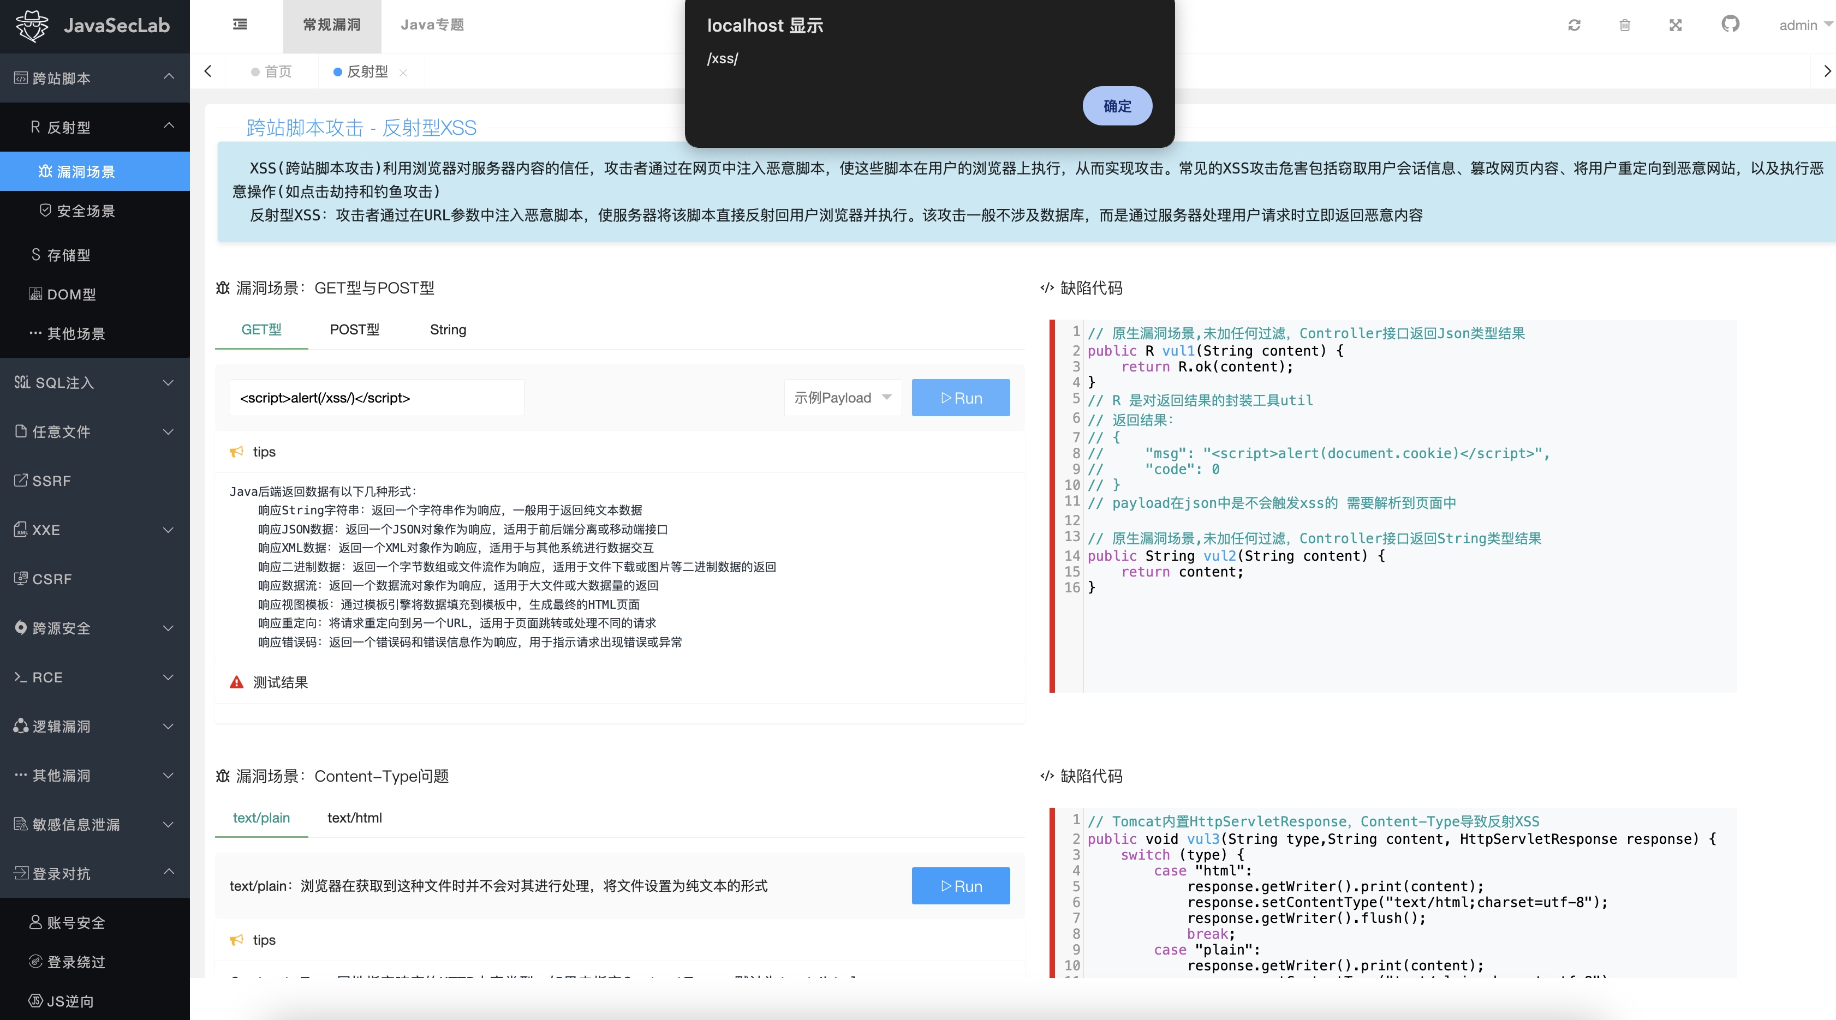The width and height of the screenshot is (1836, 1020).
Task: Click the script payload input field
Action: (x=377, y=398)
